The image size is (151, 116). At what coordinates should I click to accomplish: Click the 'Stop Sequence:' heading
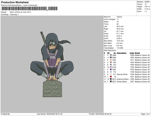(110, 50)
